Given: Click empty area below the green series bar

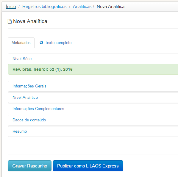Looking at the screenshot, I should tap(93, 77).
